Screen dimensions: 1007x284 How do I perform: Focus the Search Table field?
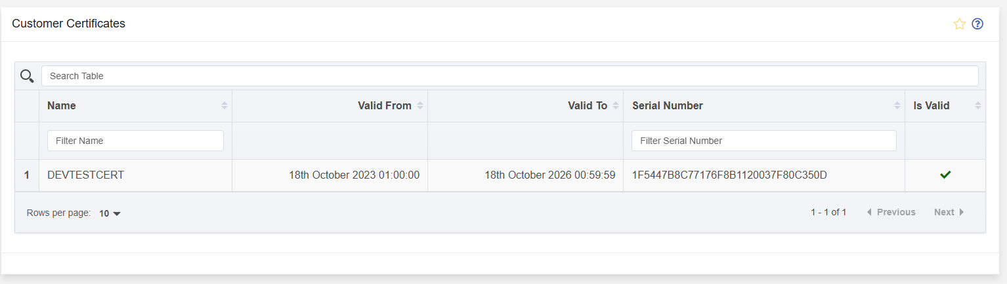pos(509,76)
